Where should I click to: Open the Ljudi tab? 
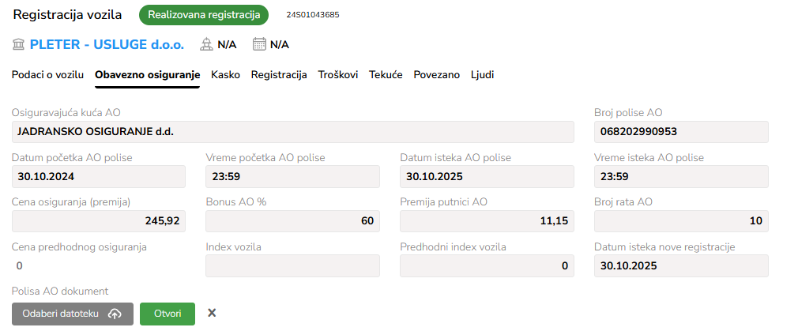pyautogui.click(x=483, y=75)
